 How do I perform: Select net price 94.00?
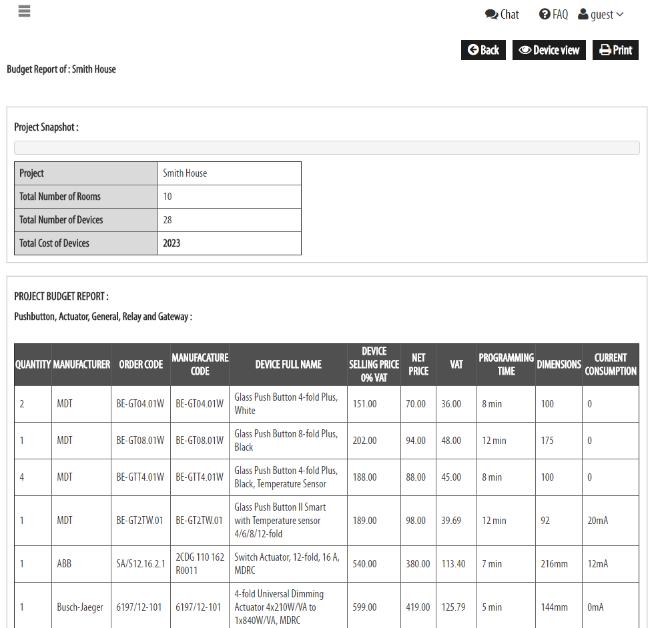(418, 441)
